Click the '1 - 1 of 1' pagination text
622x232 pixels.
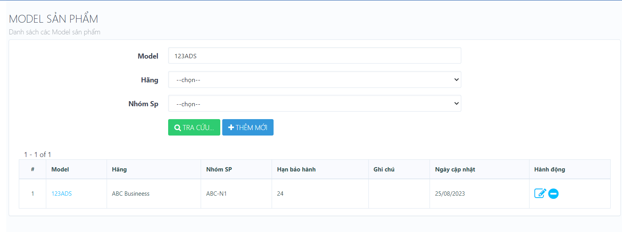38,155
